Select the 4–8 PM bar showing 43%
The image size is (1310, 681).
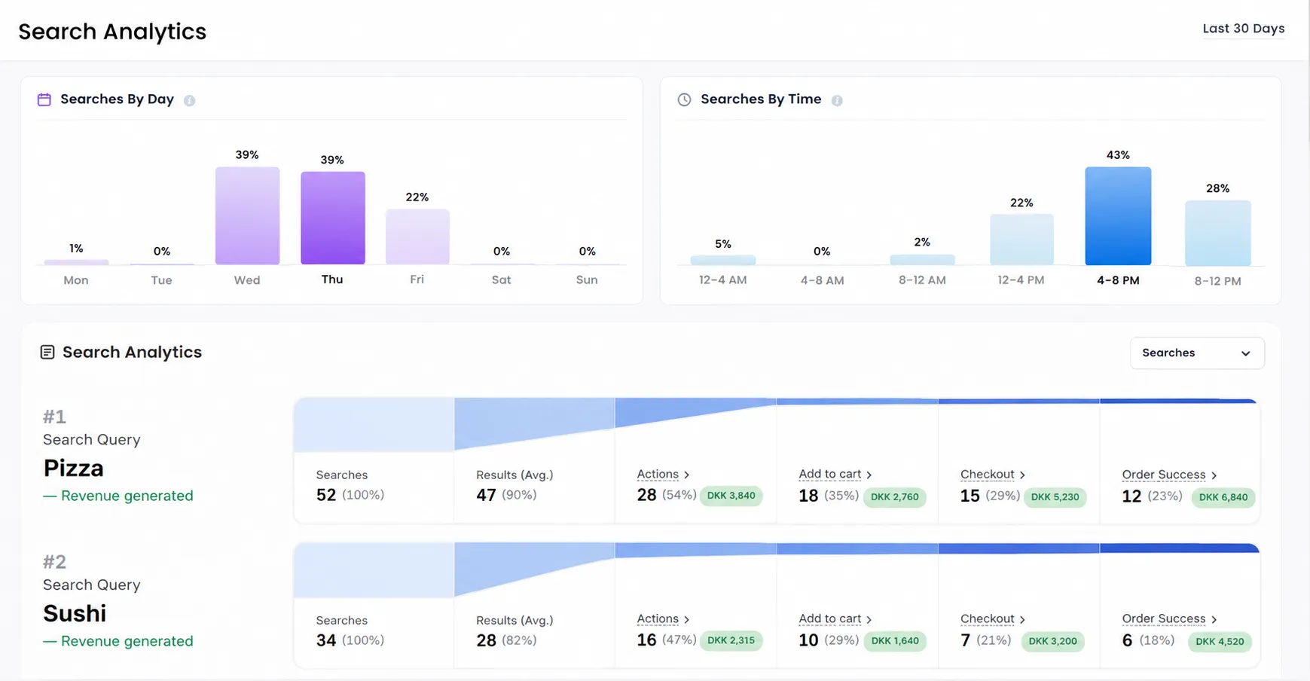pos(1118,216)
